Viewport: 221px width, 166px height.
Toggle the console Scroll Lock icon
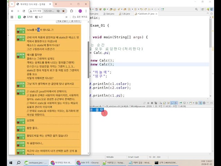(164, 103)
